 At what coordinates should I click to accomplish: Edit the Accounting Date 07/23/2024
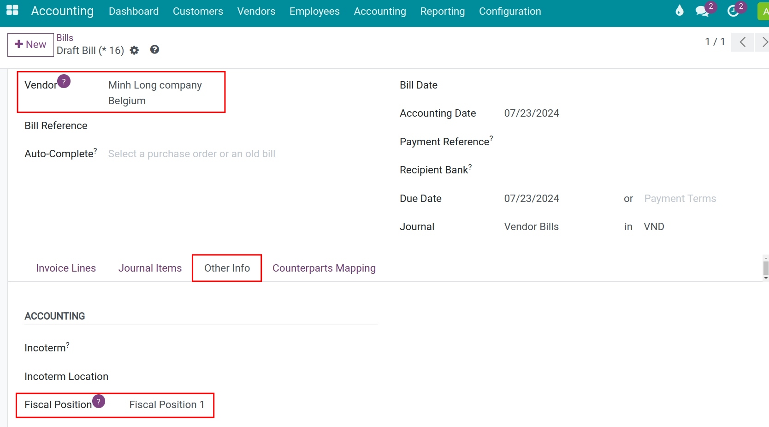click(x=532, y=113)
